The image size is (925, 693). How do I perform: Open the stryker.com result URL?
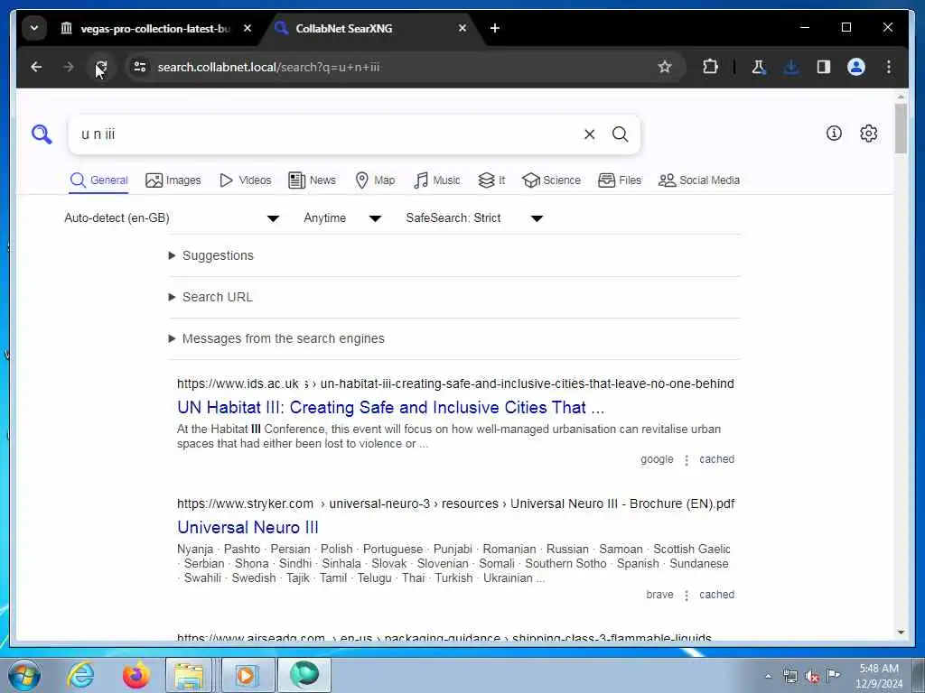(455, 504)
